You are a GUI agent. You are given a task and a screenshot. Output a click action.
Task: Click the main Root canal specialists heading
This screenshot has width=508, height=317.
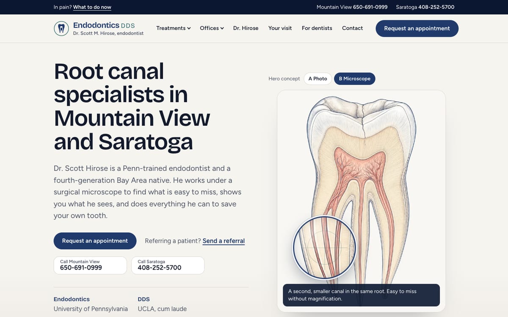pyautogui.click(x=132, y=107)
